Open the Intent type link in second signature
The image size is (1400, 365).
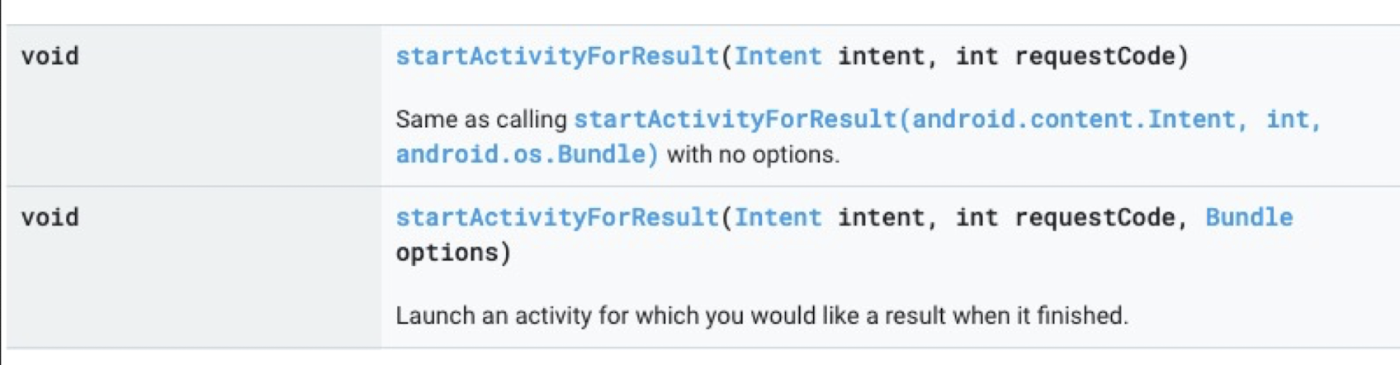click(x=778, y=217)
